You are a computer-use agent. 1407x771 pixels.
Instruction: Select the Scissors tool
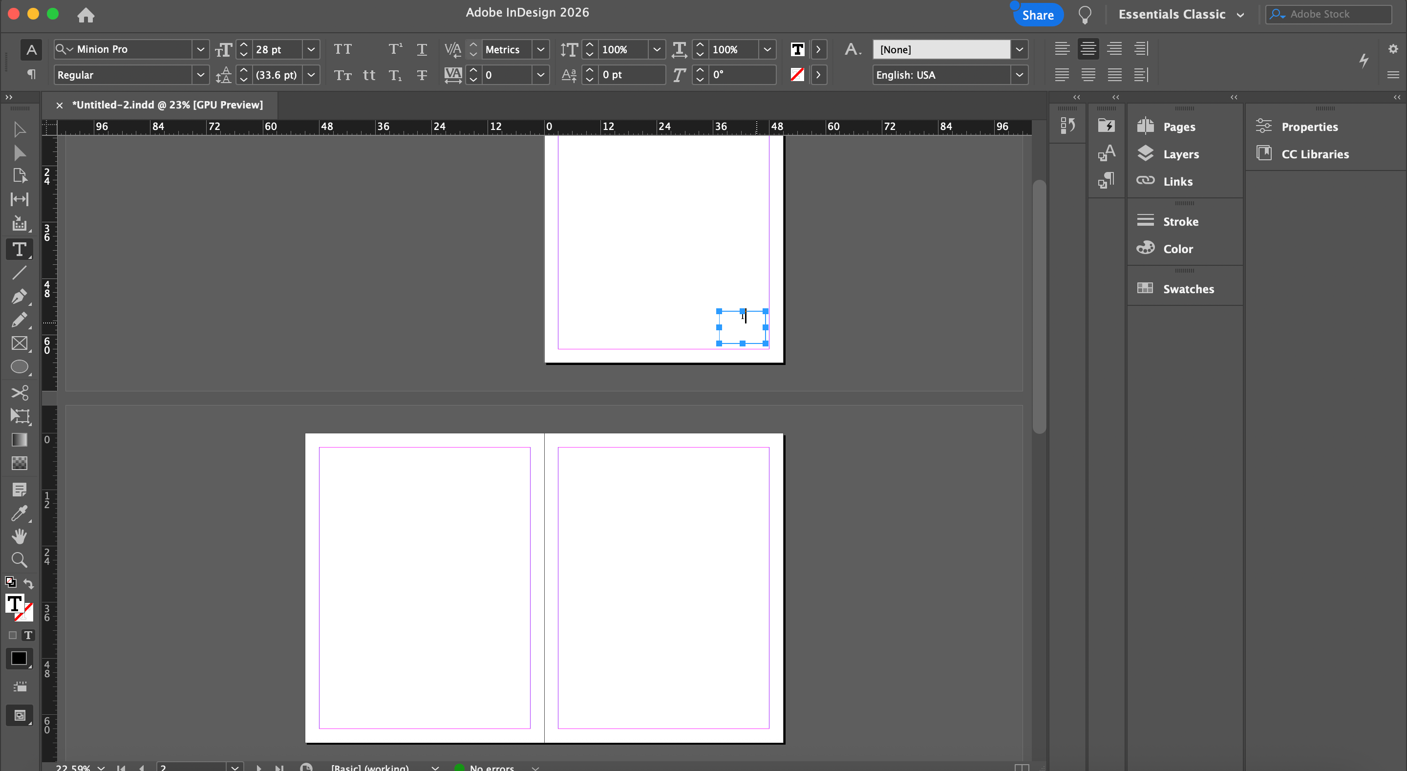coord(19,393)
